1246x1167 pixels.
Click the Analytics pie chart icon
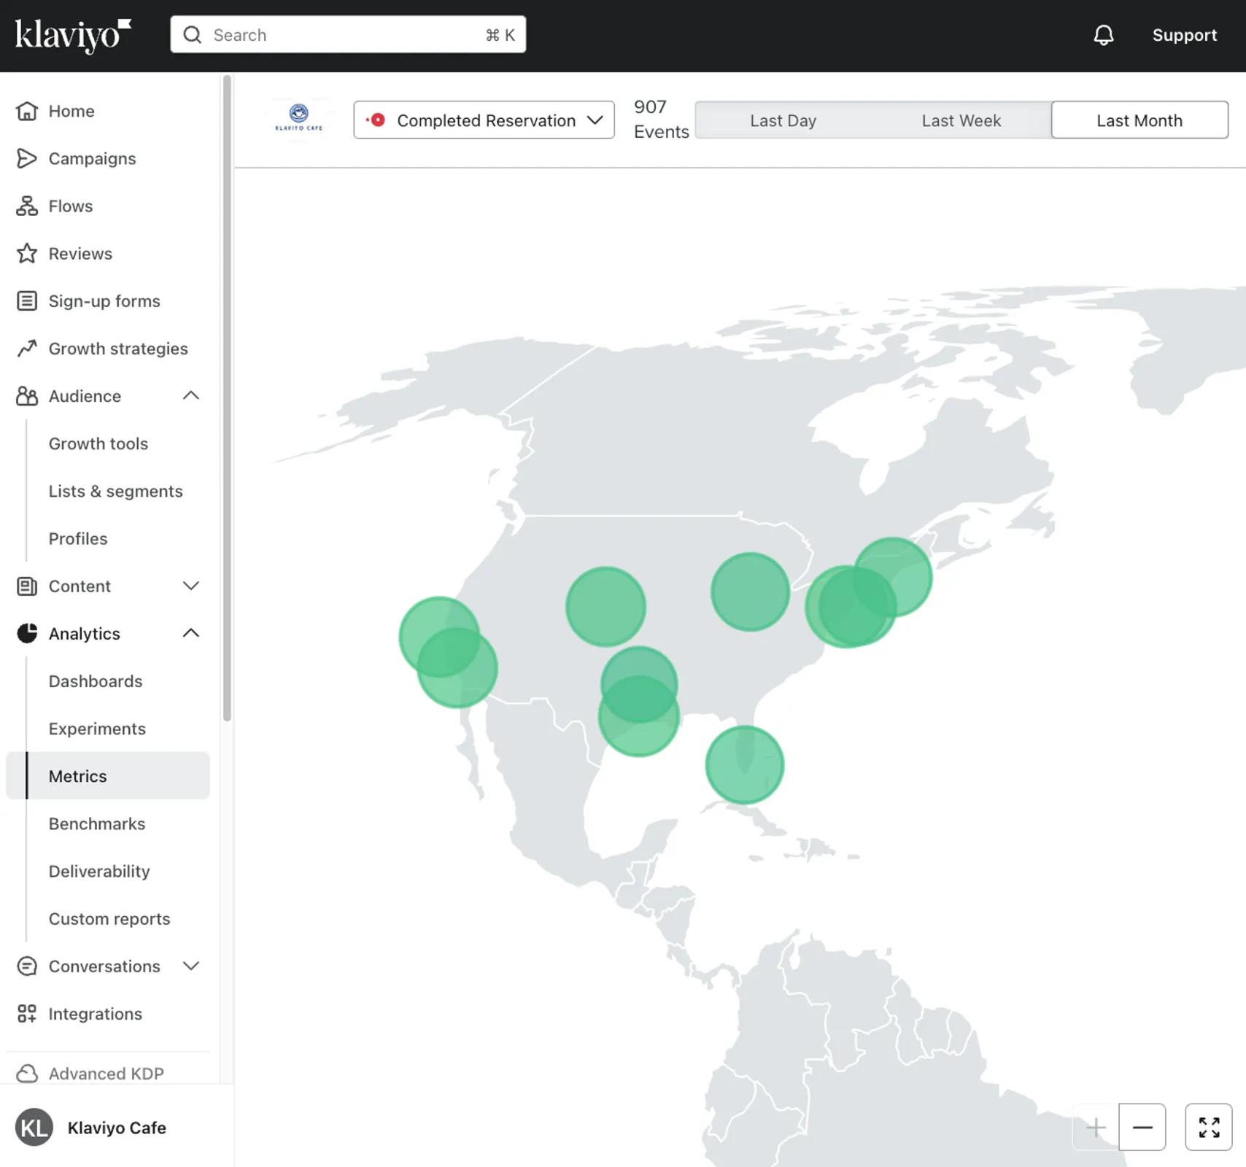point(27,633)
